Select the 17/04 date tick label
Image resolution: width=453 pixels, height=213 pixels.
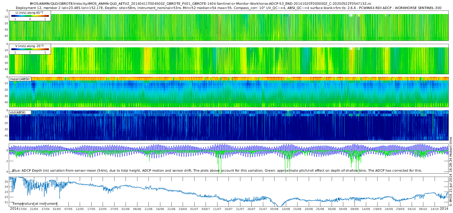[x=22, y=209]
